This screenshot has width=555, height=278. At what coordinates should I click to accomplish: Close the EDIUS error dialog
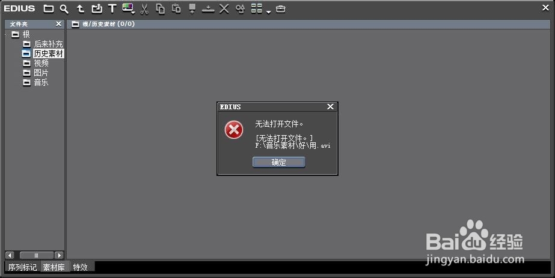[330, 107]
